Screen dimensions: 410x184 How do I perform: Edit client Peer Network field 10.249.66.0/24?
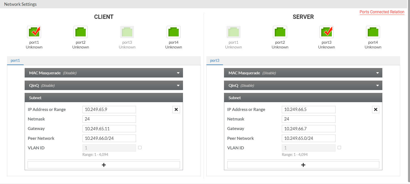click(x=109, y=138)
